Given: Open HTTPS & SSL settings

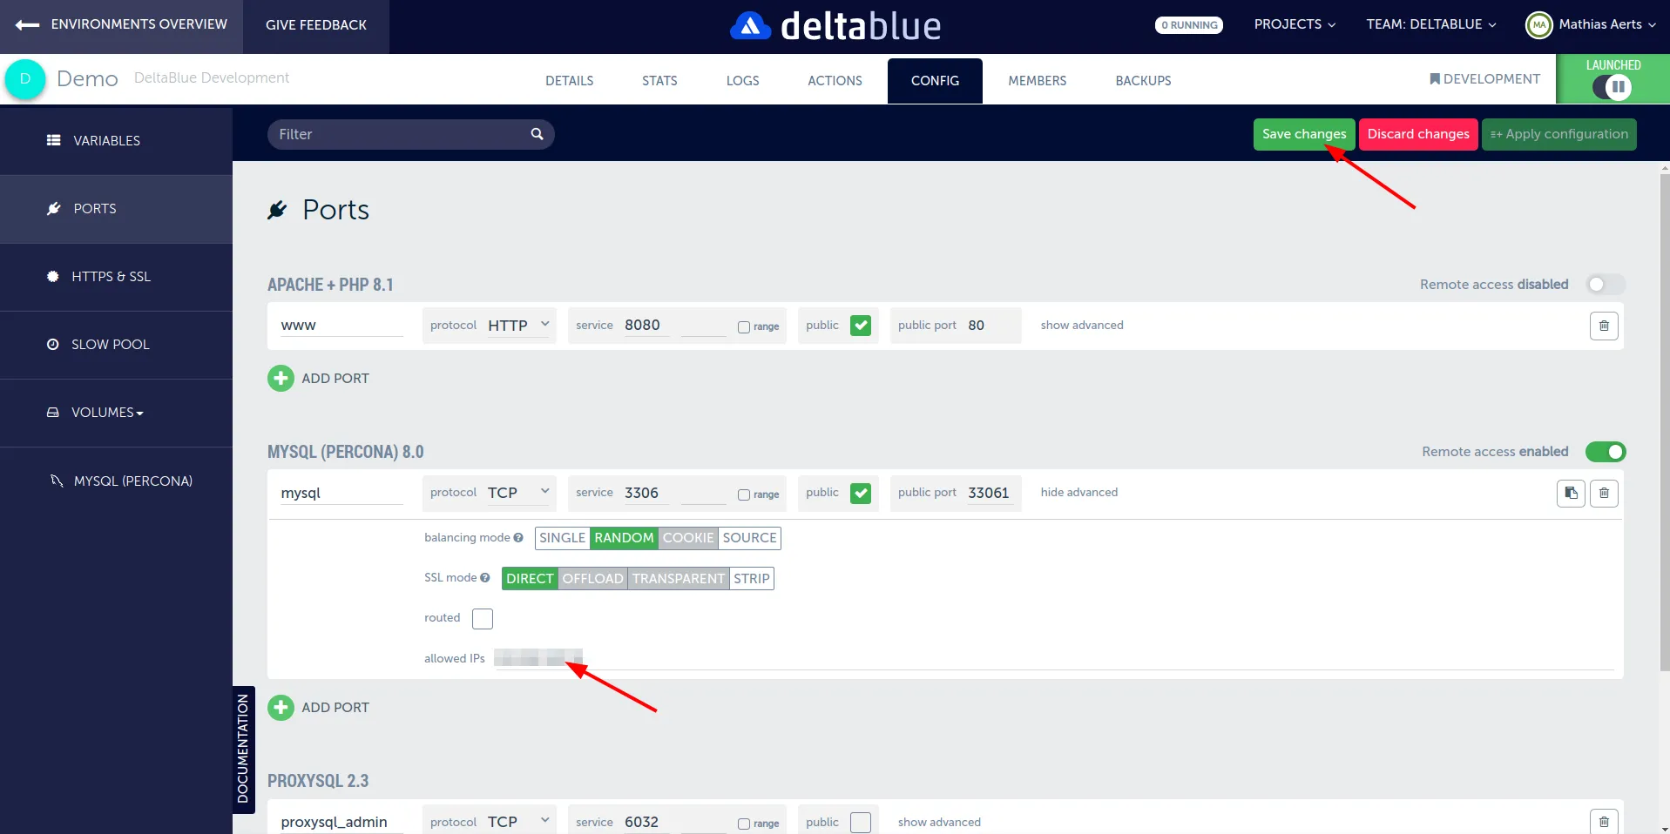Looking at the screenshot, I should (112, 276).
